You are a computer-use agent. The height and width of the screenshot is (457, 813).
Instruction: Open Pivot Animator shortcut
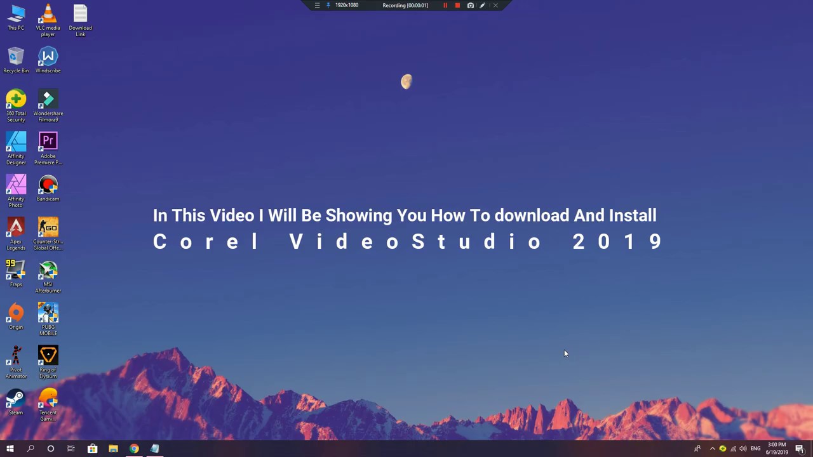coord(16,362)
